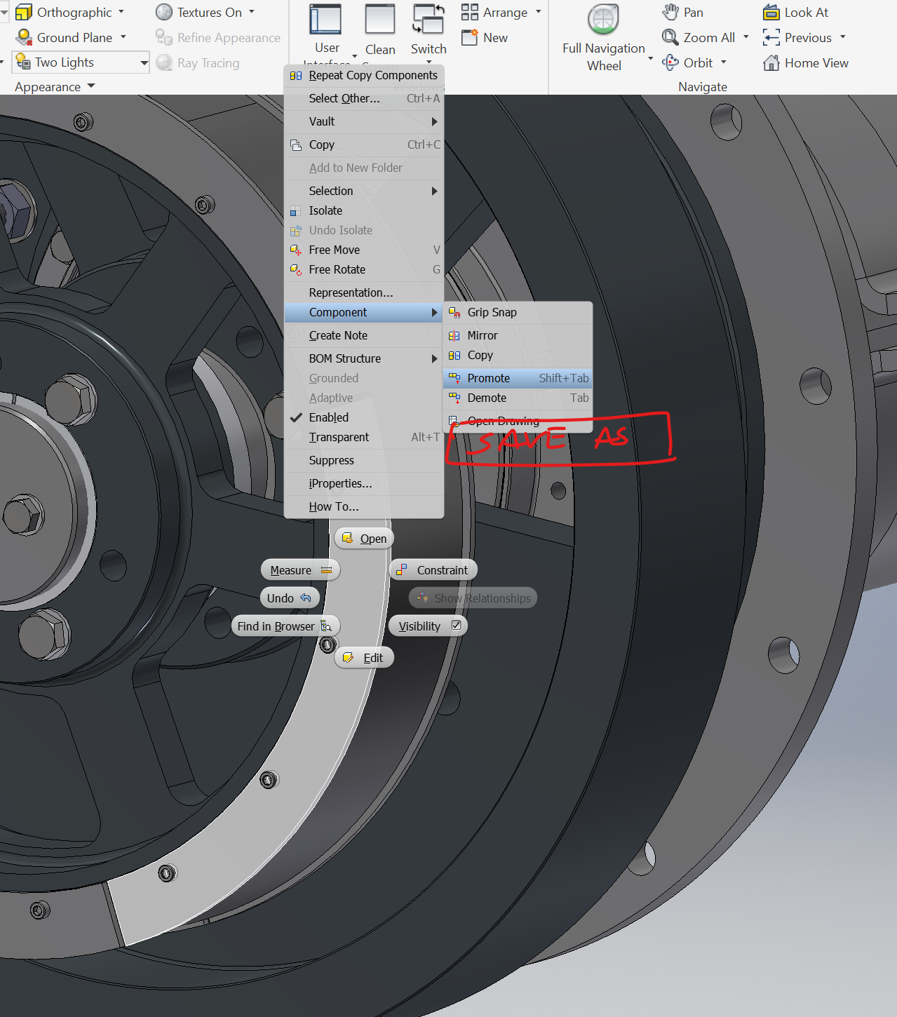Screen dimensions: 897x1017
Task: Click the Clean Screen icon
Action: click(x=380, y=20)
